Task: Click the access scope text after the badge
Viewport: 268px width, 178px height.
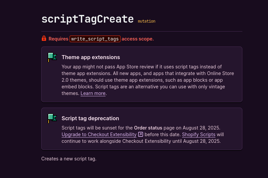Action: 137,39
